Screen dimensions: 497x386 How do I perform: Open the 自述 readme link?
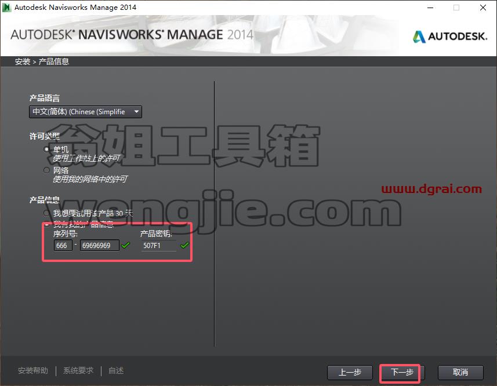116,370
